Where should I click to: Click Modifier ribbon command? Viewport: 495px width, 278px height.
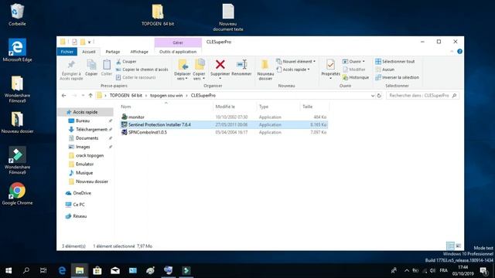tap(354, 69)
